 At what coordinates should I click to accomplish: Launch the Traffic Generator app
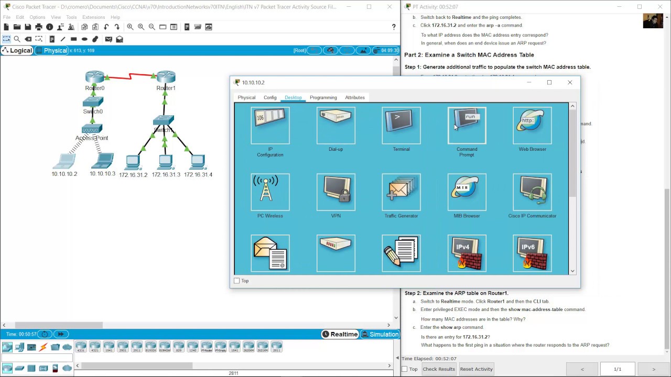pos(402,192)
